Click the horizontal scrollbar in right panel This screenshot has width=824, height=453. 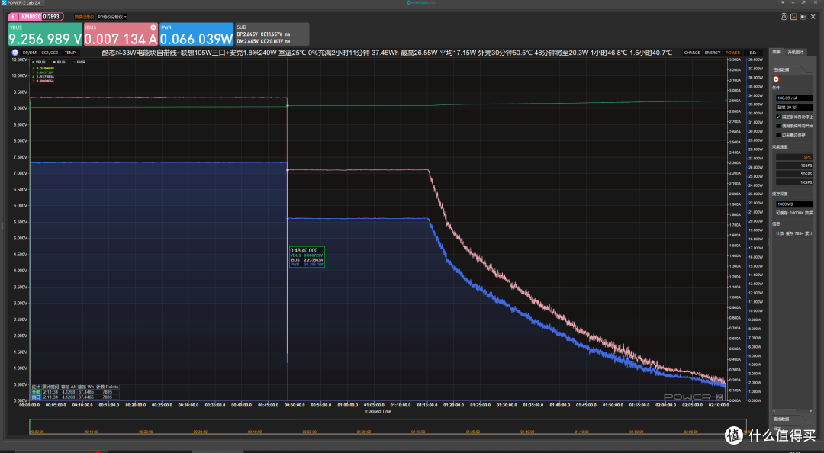(x=793, y=411)
